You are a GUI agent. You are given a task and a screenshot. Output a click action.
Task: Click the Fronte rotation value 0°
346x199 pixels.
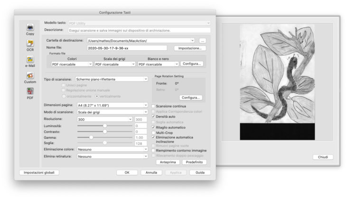pos(177,83)
